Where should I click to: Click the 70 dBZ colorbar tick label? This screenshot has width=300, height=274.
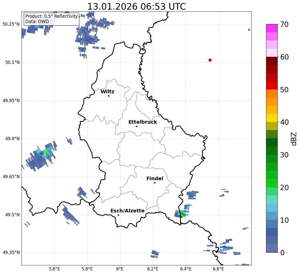point(284,24)
